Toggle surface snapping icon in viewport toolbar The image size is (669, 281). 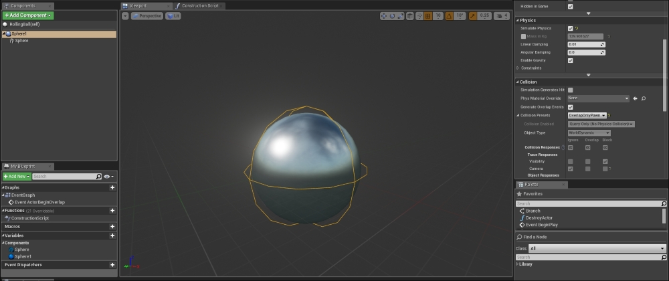point(419,16)
